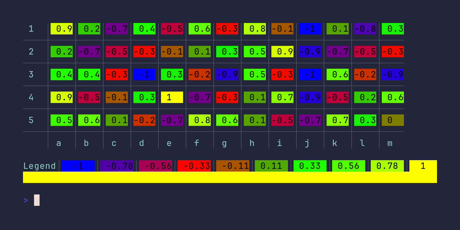460x230 pixels.
Task: Select the 0.78 lime legend swatch
Action: (387, 166)
